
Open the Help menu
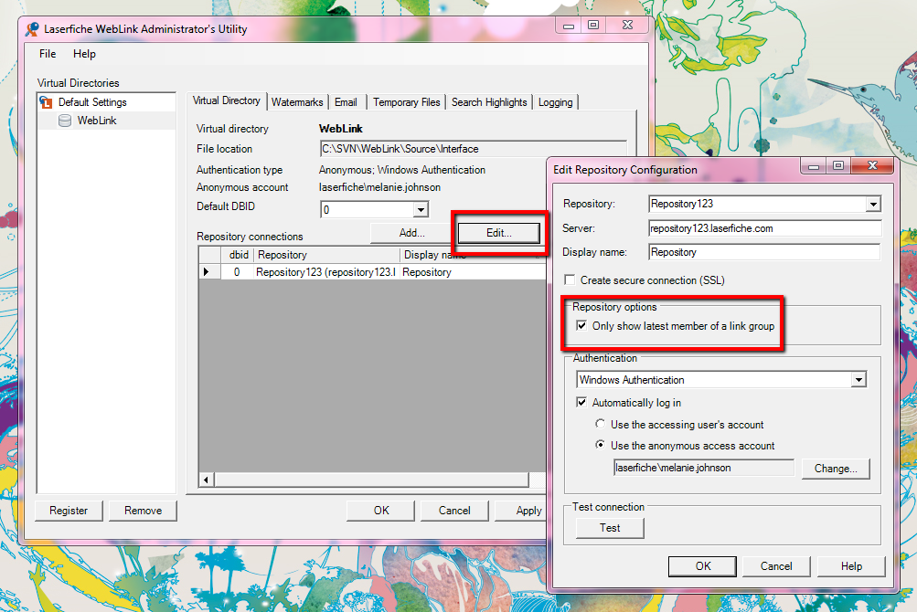84,54
